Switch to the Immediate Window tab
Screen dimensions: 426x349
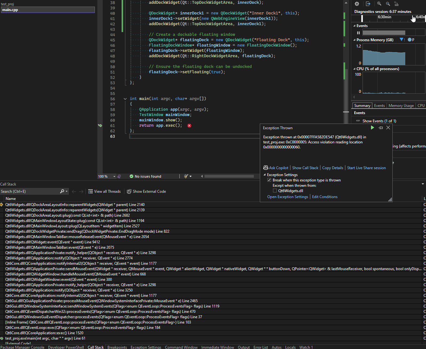(x=218, y=347)
